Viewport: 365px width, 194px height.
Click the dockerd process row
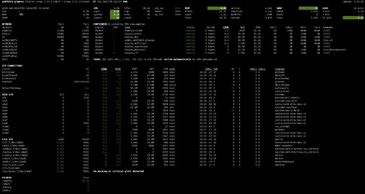(x=193, y=76)
